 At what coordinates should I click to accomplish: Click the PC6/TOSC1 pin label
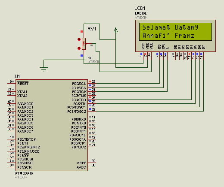click(77, 107)
